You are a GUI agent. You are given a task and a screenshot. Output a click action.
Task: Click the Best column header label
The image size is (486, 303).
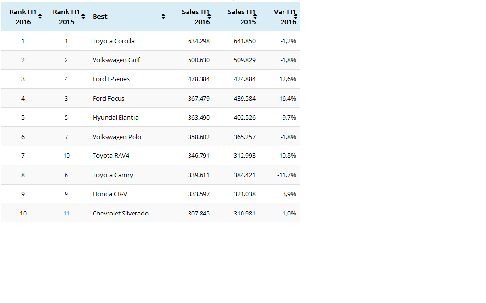[x=100, y=16]
